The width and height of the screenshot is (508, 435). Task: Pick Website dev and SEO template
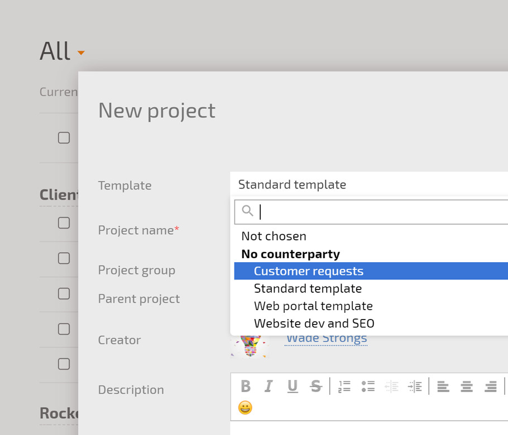[x=314, y=323]
